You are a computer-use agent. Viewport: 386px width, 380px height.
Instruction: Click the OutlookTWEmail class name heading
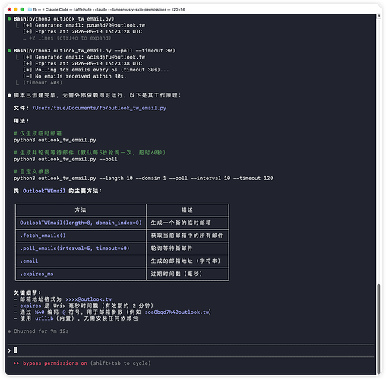[x=44, y=191]
